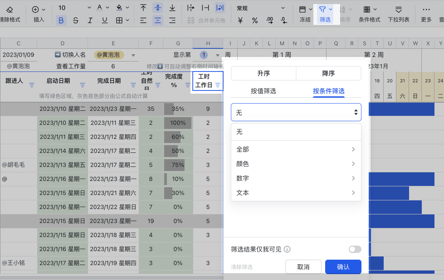Open borders dropdown arrow
Screen dimensions: 444x280
[x=127, y=20]
